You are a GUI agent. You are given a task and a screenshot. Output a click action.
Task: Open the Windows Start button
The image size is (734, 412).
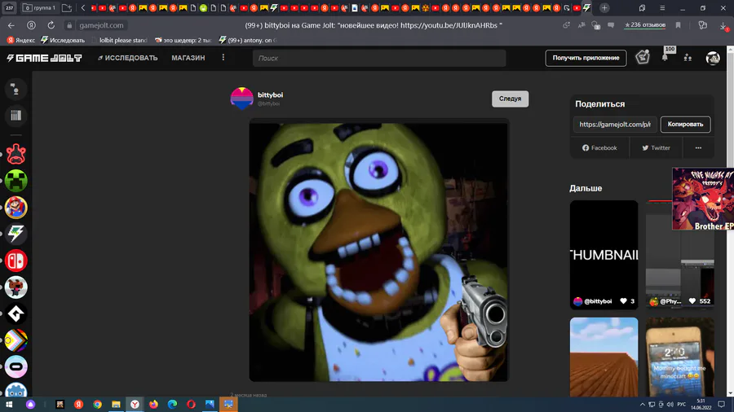[x=9, y=404]
